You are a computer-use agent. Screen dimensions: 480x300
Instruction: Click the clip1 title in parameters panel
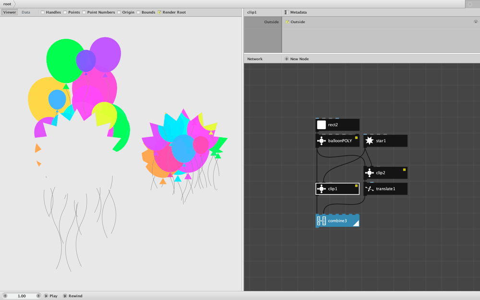(x=252, y=12)
